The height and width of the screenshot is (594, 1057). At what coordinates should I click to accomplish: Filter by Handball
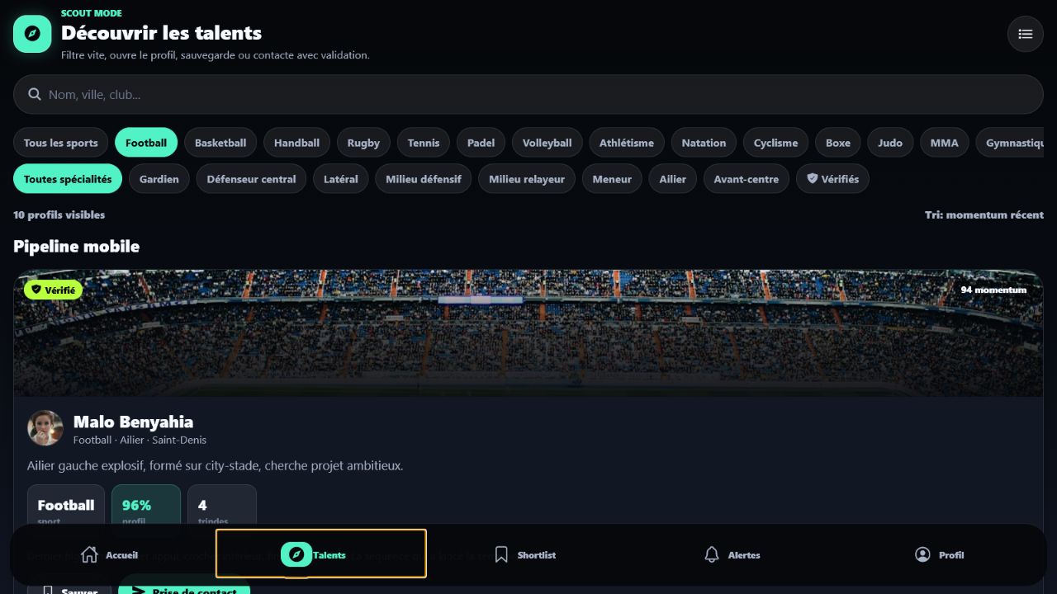[296, 143]
